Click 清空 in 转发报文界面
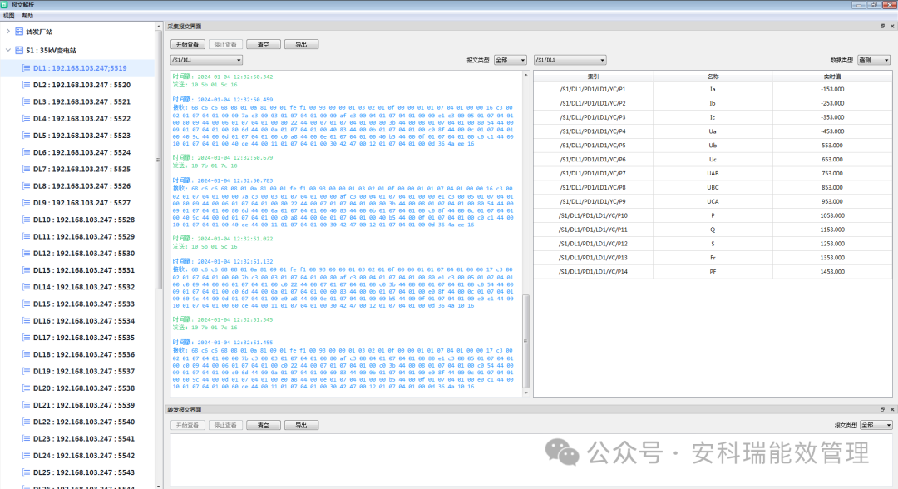898x489 pixels. 264,426
